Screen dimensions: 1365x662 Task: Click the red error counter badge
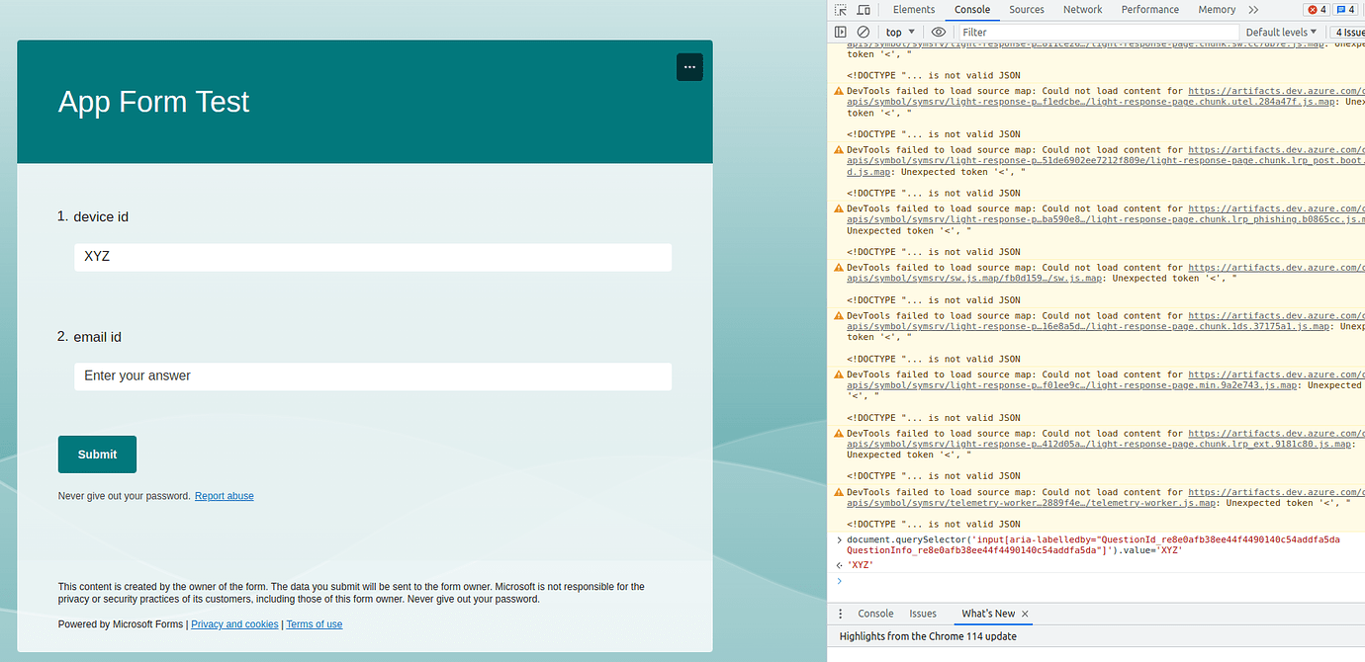click(1316, 9)
